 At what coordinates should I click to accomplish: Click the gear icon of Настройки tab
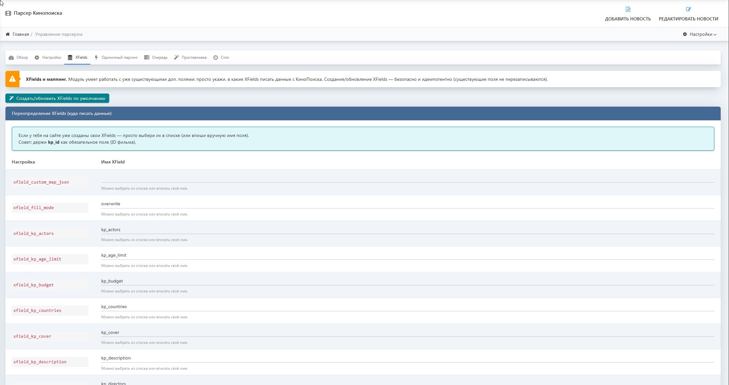[37, 57]
